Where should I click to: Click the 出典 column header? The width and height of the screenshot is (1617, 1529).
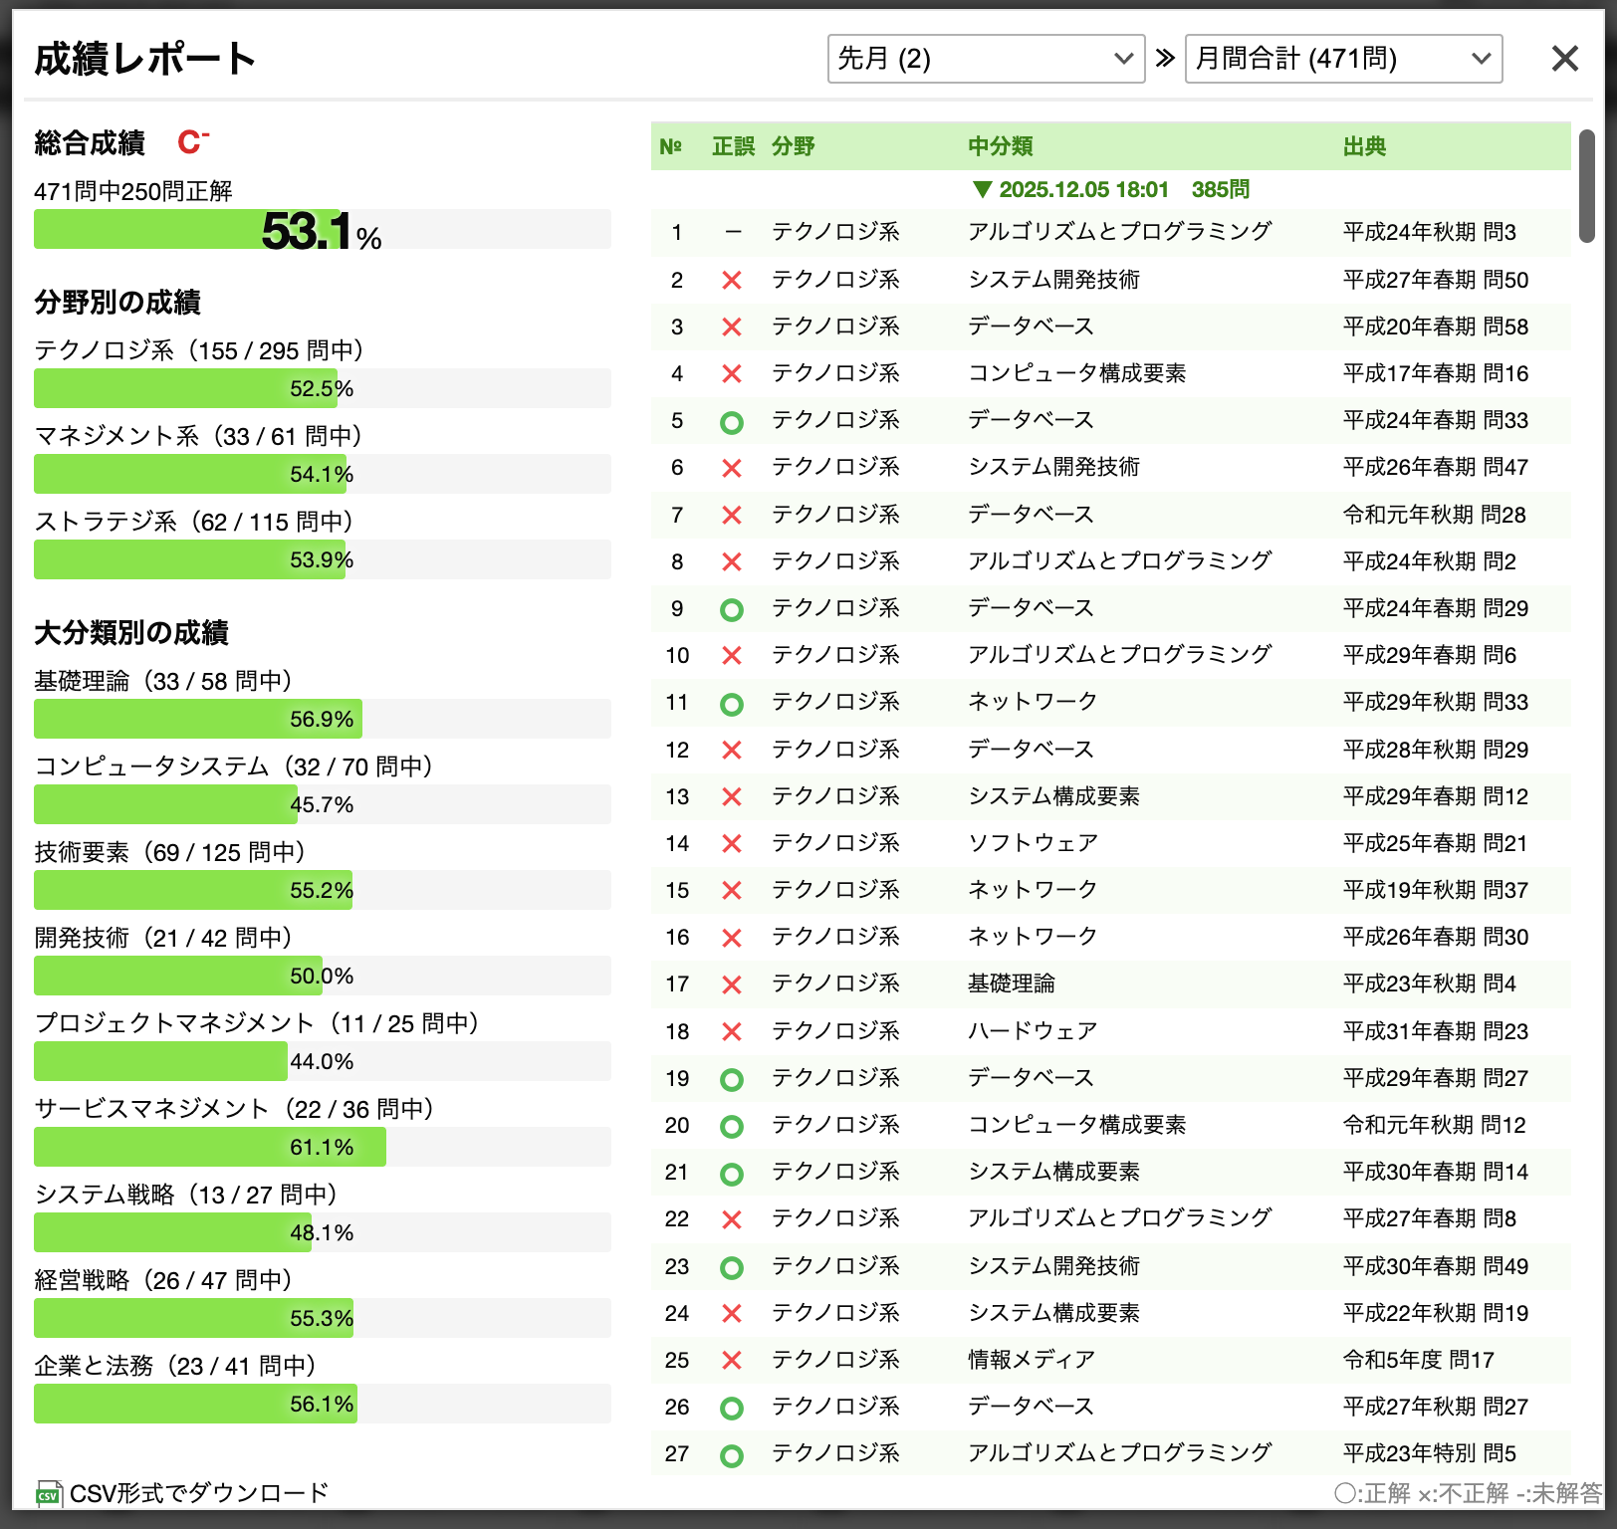pos(1364,146)
